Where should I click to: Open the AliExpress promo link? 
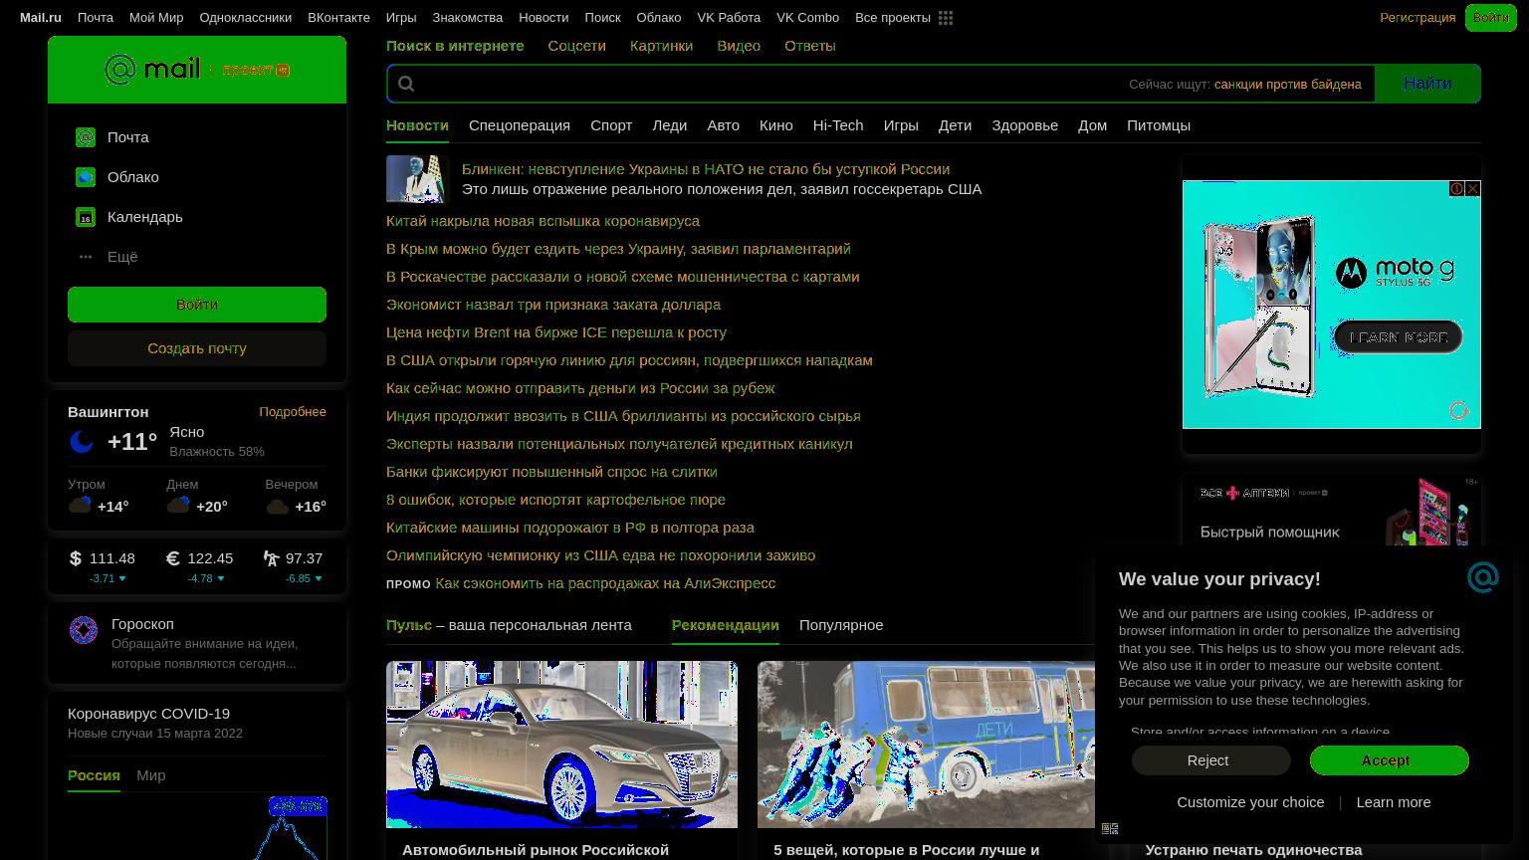pos(605,583)
